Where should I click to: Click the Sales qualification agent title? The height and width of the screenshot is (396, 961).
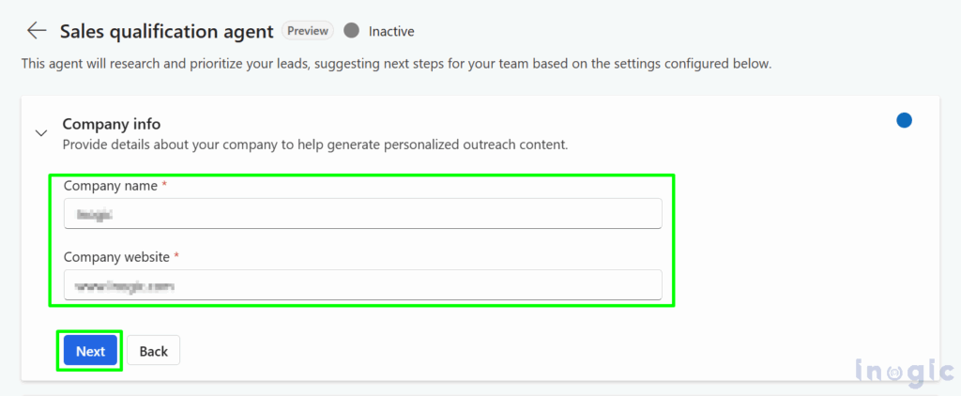tap(167, 31)
